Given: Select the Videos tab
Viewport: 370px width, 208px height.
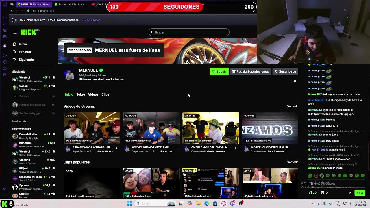Looking at the screenshot, I should coord(93,94).
